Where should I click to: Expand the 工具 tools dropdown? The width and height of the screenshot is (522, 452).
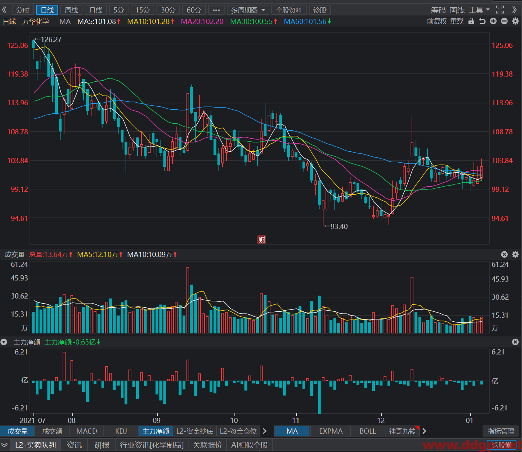[479, 10]
